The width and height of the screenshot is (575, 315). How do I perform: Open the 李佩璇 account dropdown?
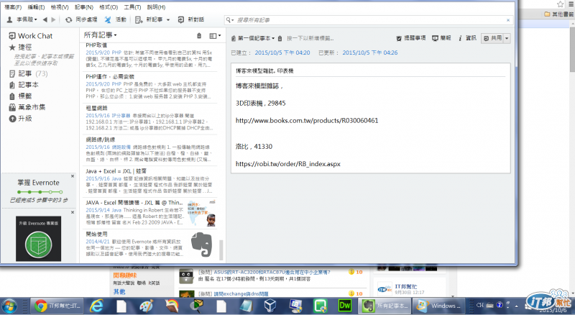coord(22,19)
